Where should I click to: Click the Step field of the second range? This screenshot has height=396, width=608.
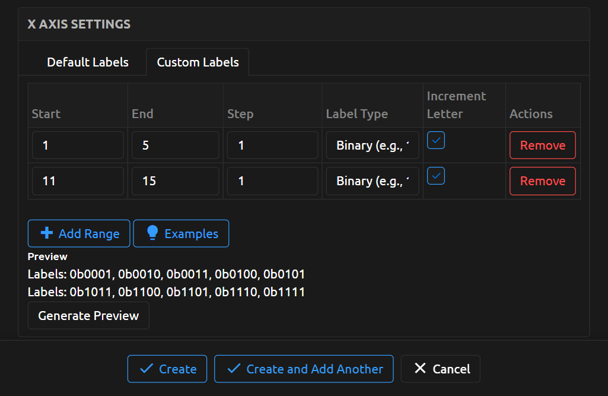(272, 180)
